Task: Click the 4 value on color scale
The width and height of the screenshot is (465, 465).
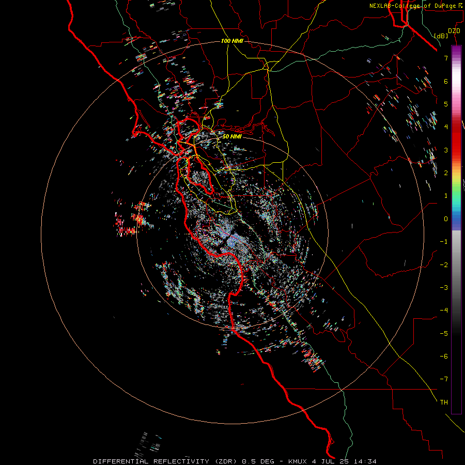Action: [446, 127]
